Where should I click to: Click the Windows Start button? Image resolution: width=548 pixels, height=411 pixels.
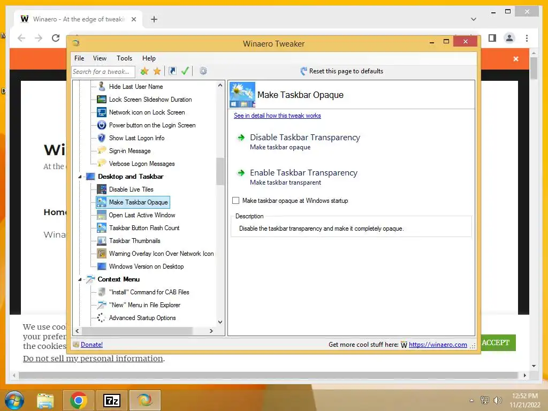[x=14, y=400]
